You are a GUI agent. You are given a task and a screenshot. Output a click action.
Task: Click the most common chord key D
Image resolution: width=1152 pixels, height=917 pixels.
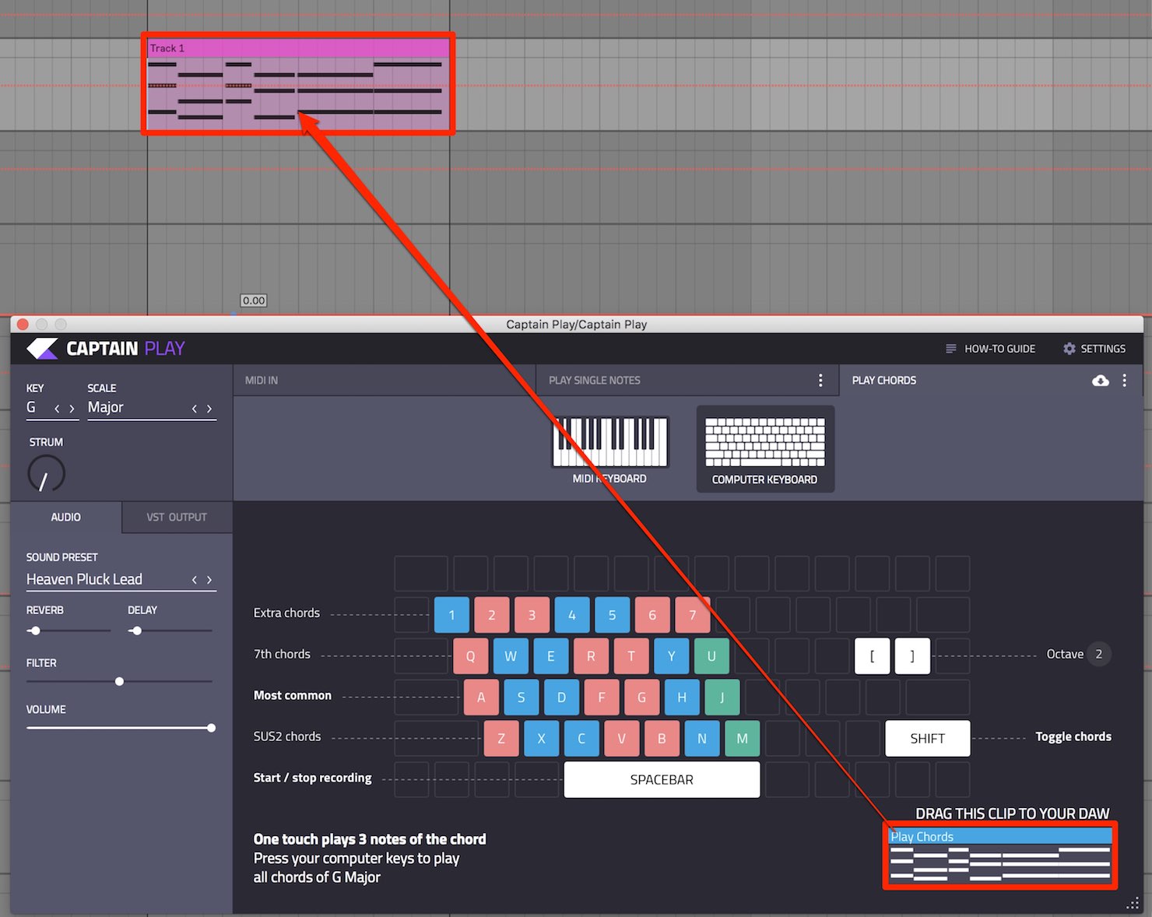click(561, 697)
